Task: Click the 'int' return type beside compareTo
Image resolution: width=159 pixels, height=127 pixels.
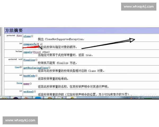Action: pos(21,43)
